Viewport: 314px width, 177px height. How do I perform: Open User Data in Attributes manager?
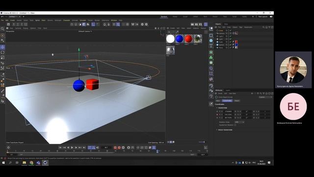[233, 93]
